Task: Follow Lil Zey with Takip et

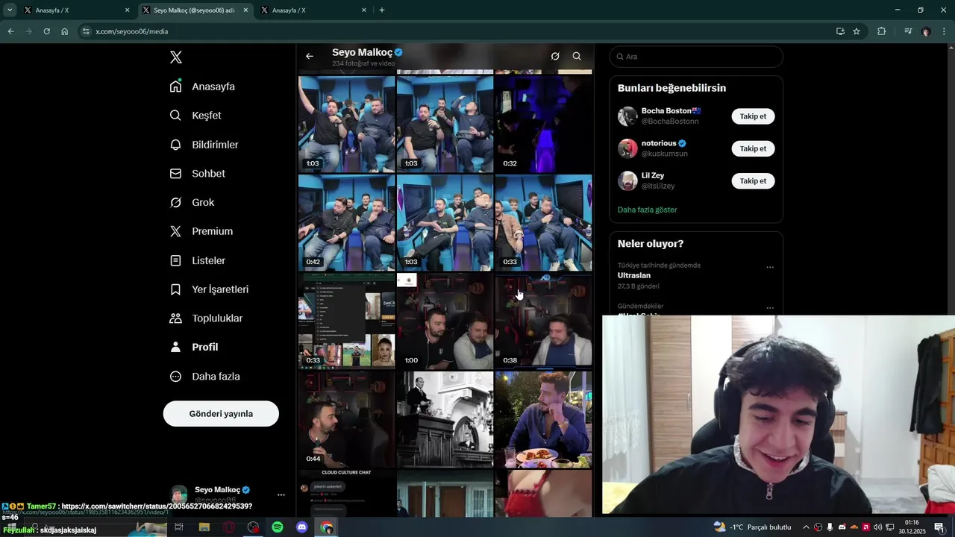Action: (x=753, y=180)
